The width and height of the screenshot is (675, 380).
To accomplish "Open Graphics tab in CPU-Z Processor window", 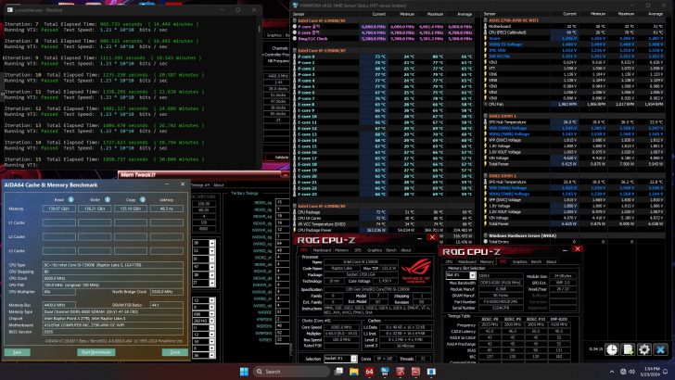I will (374, 250).
